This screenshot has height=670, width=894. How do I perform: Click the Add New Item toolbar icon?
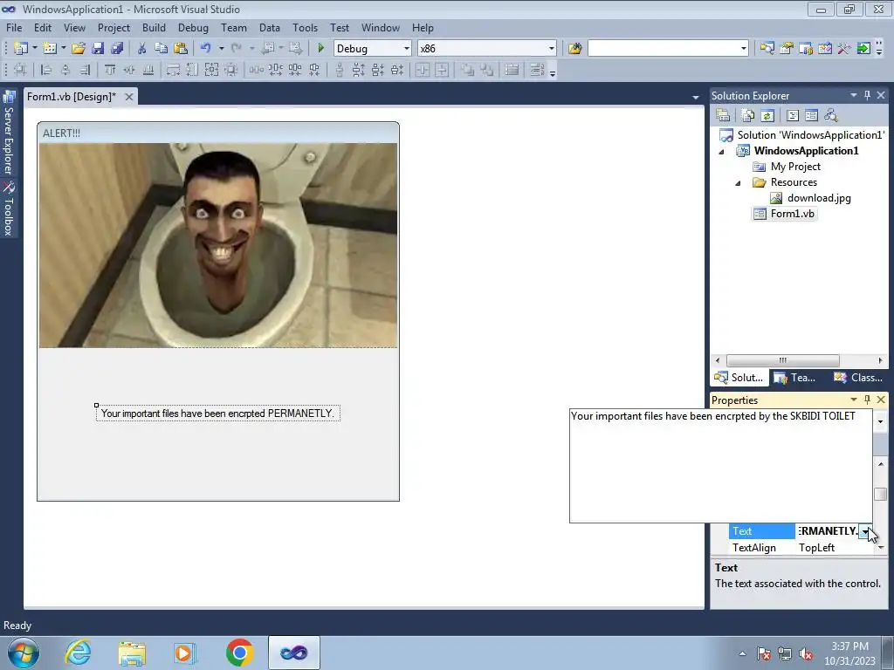pos(50,49)
